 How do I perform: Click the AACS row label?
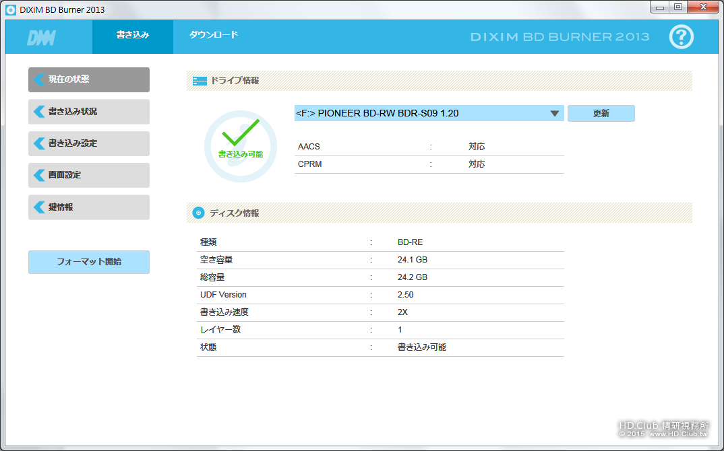pos(309,147)
